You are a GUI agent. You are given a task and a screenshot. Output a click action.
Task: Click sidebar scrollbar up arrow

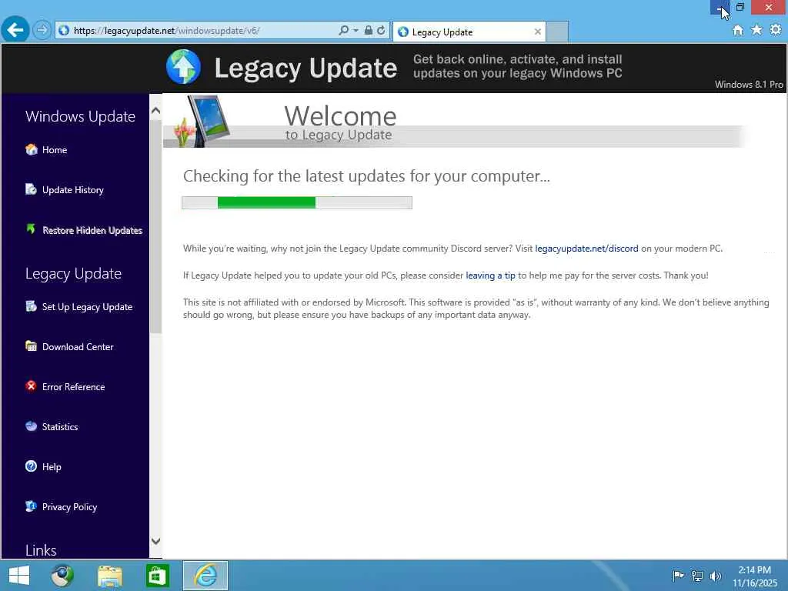point(155,111)
